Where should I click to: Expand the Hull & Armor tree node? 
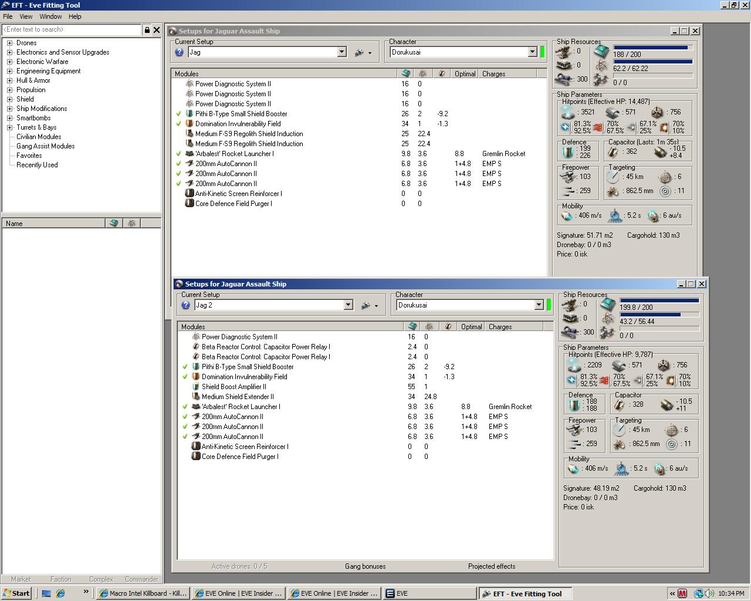pos(10,80)
